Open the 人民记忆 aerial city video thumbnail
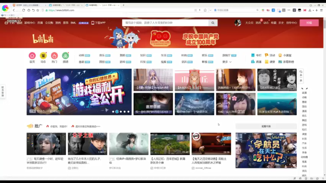This screenshot has width=326, height=183. pos(170,144)
